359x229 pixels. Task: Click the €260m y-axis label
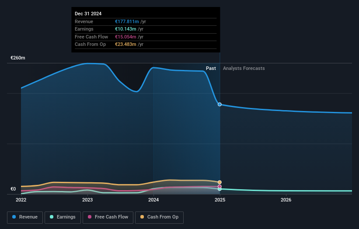coord(18,58)
